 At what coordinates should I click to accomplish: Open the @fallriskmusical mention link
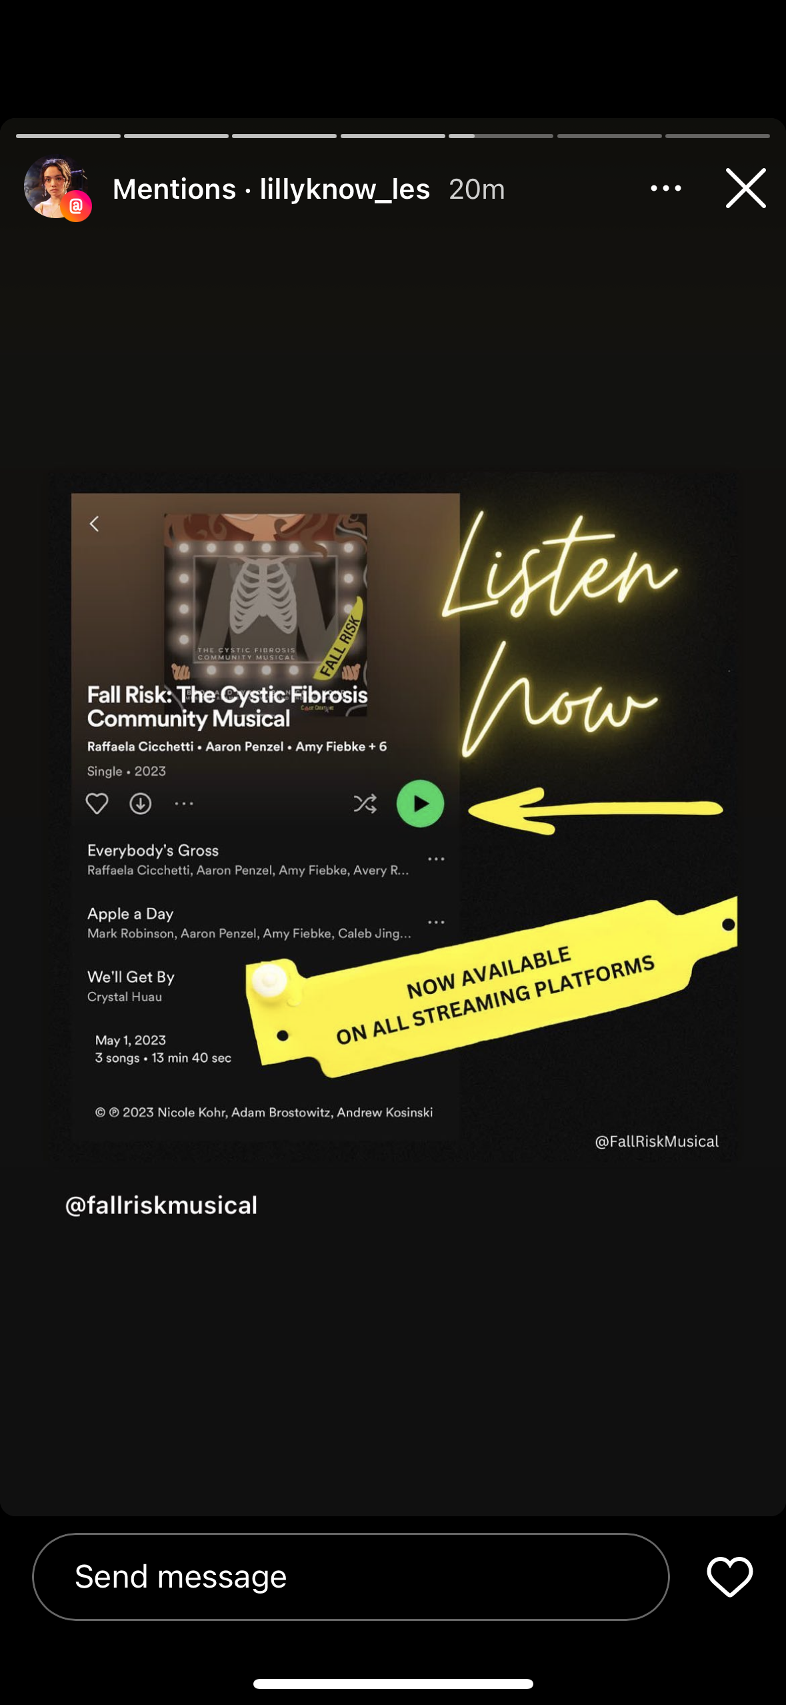coord(161,1205)
